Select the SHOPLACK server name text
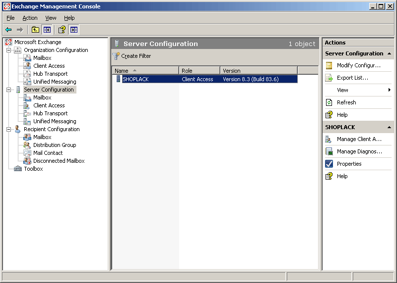The image size is (397, 283). (x=135, y=79)
